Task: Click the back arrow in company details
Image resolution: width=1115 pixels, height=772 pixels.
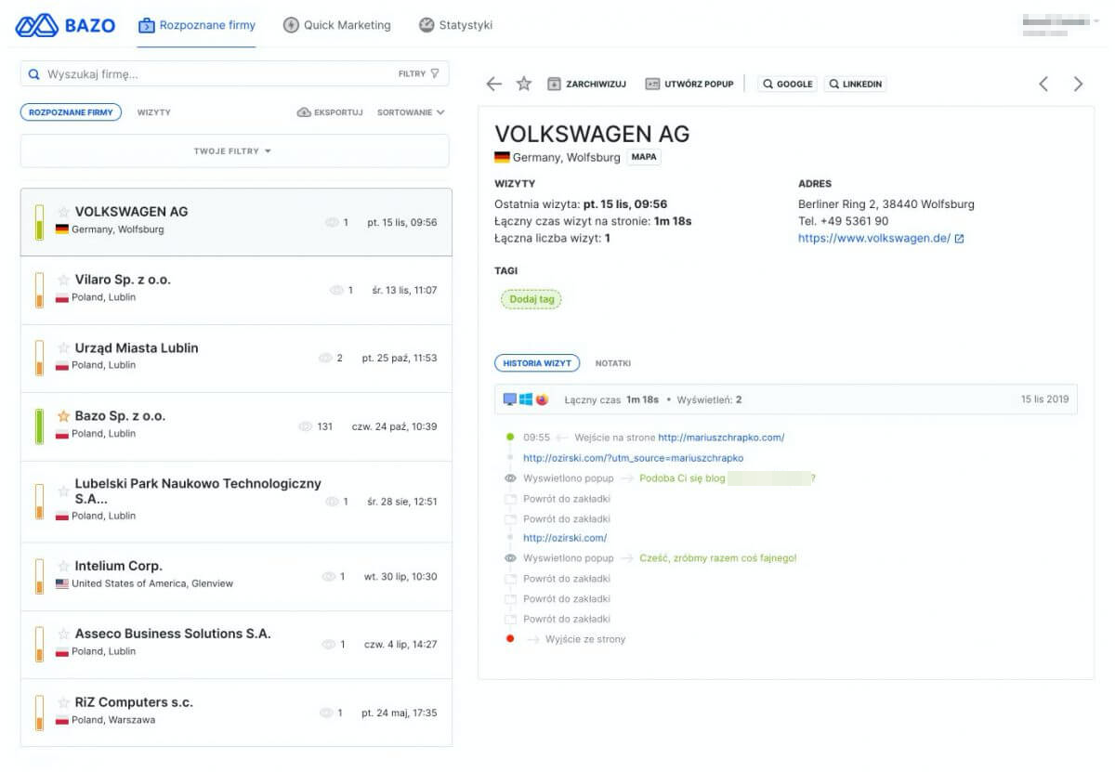Action: click(493, 85)
